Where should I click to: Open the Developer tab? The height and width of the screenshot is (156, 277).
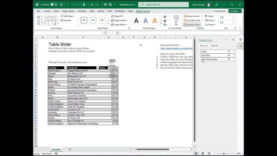120,11
